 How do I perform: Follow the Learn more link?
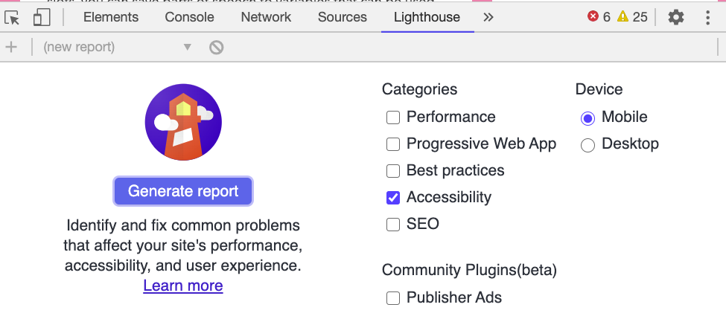pyautogui.click(x=183, y=286)
